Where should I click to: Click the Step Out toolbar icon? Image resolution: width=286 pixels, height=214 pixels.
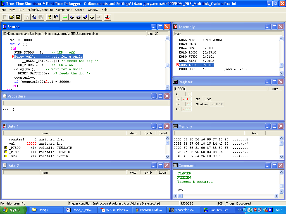coord(85,17)
